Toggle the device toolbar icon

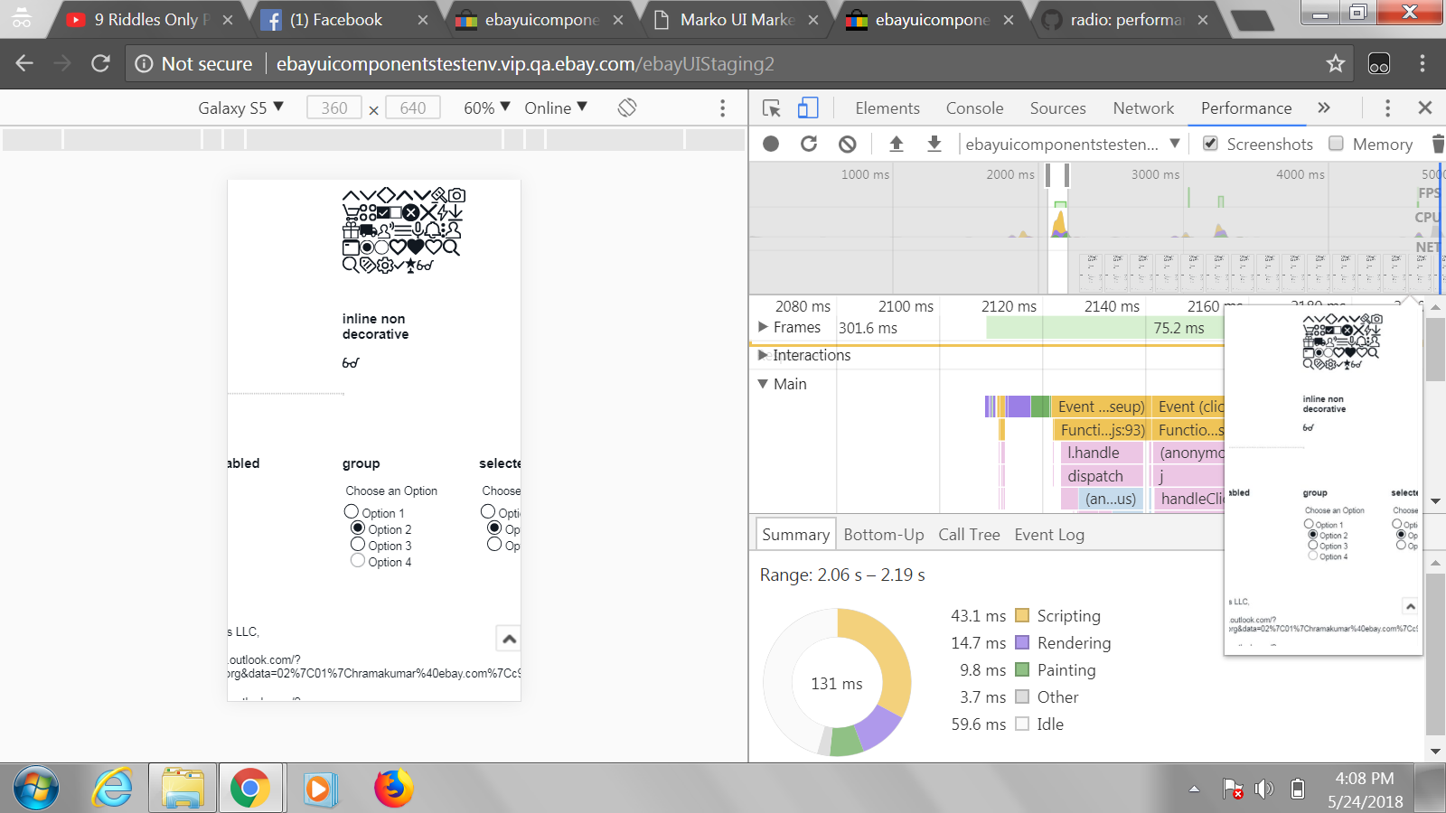pyautogui.click(x=808, y=108)
